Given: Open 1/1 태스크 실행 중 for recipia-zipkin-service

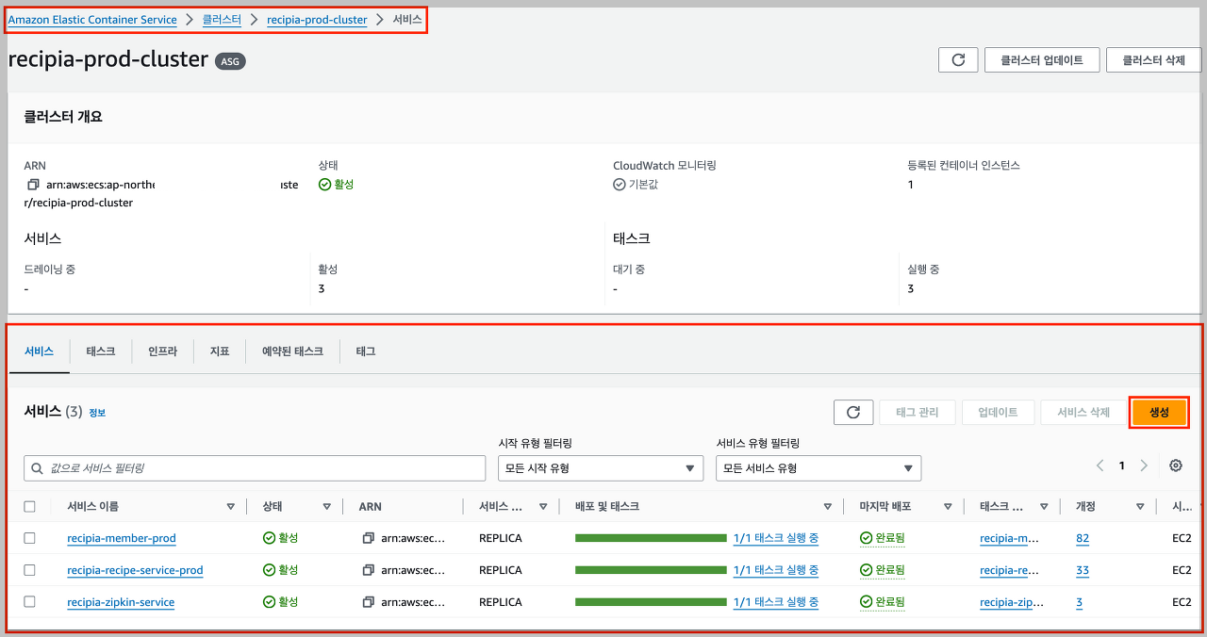Looking at the screenshot, I should coord(775,602).
